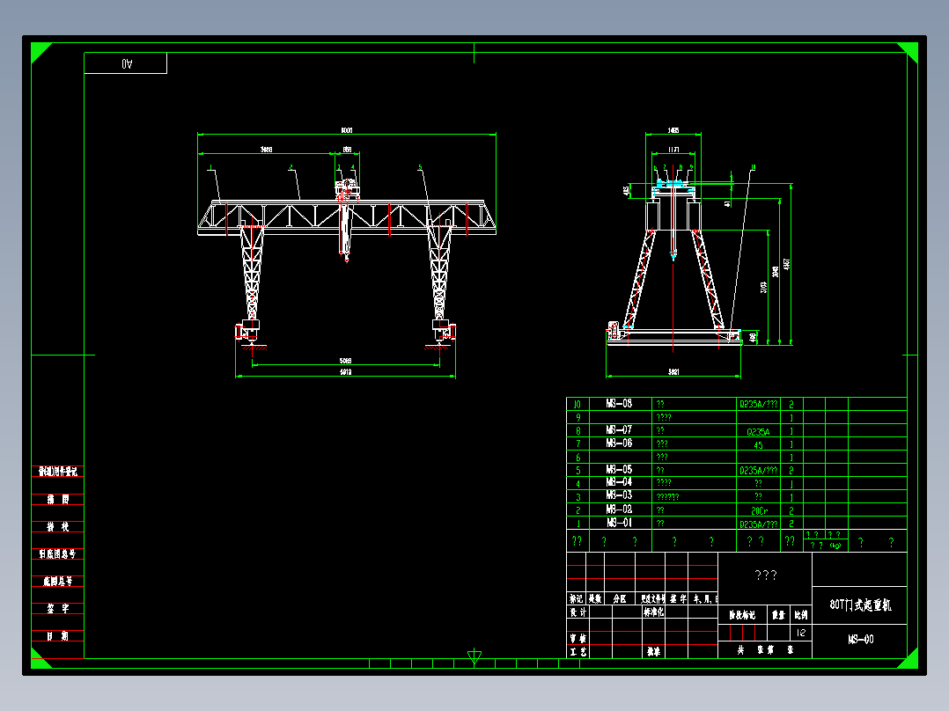Click the 工艺 label in the title block
Viewport: 949px width, 711px height.
pos(578,652)
